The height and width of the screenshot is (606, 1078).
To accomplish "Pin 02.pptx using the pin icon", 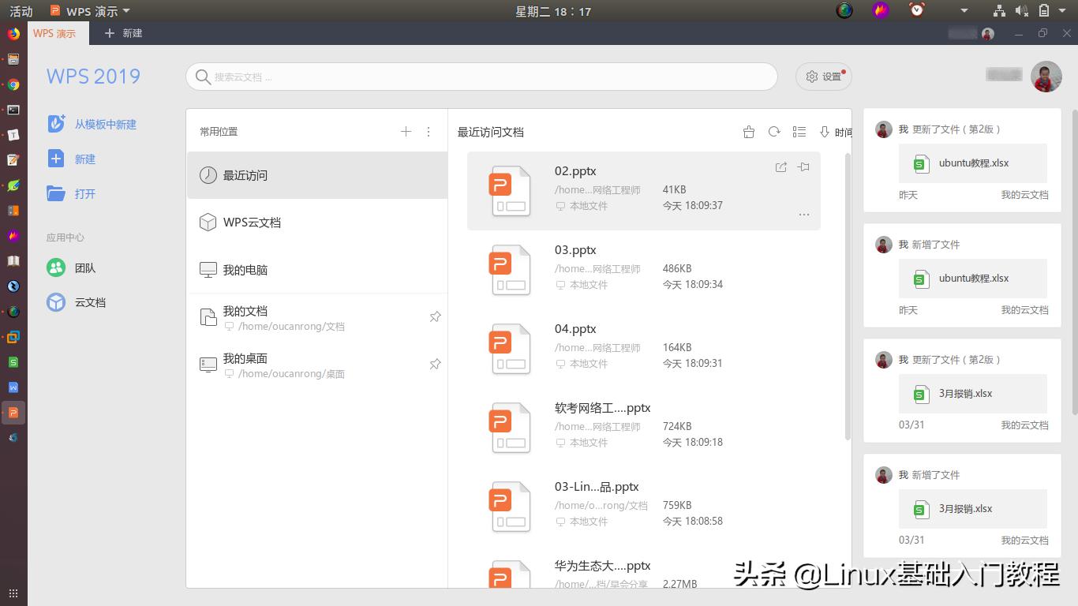I will click(802, 166).
